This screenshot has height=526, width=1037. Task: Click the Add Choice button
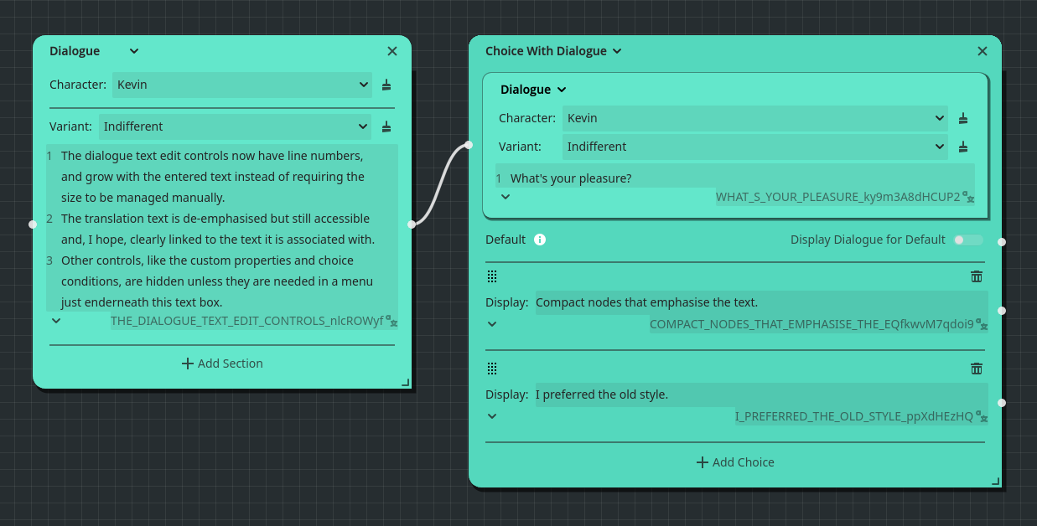tap(735, 462)
